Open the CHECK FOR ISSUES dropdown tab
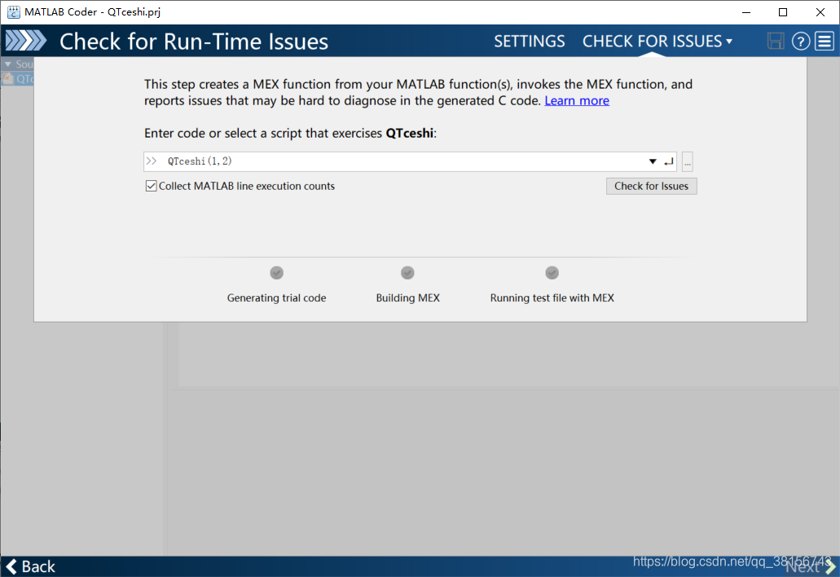 pos(657,42)
